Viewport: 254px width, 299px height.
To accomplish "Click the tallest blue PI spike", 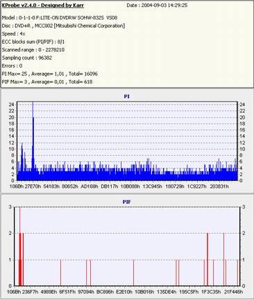I will pyautogui.click(x=33, y=139).
